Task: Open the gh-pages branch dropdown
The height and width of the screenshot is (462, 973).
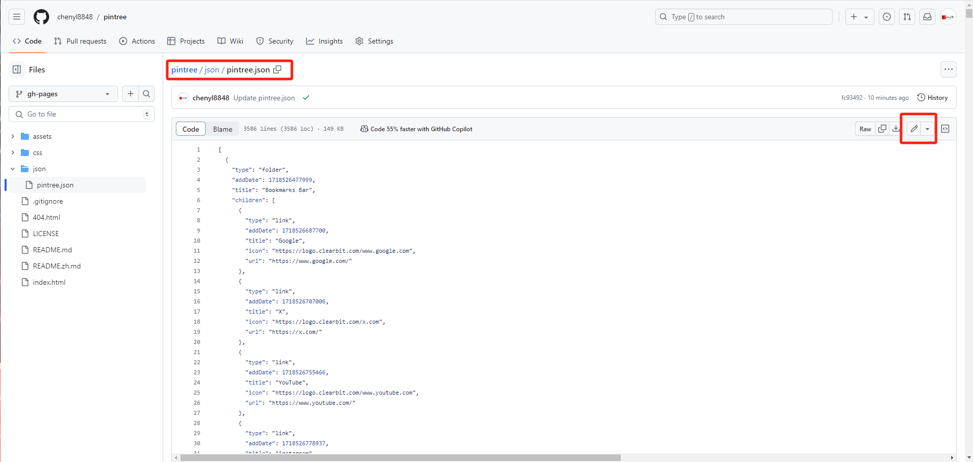Action: [63, 94]
